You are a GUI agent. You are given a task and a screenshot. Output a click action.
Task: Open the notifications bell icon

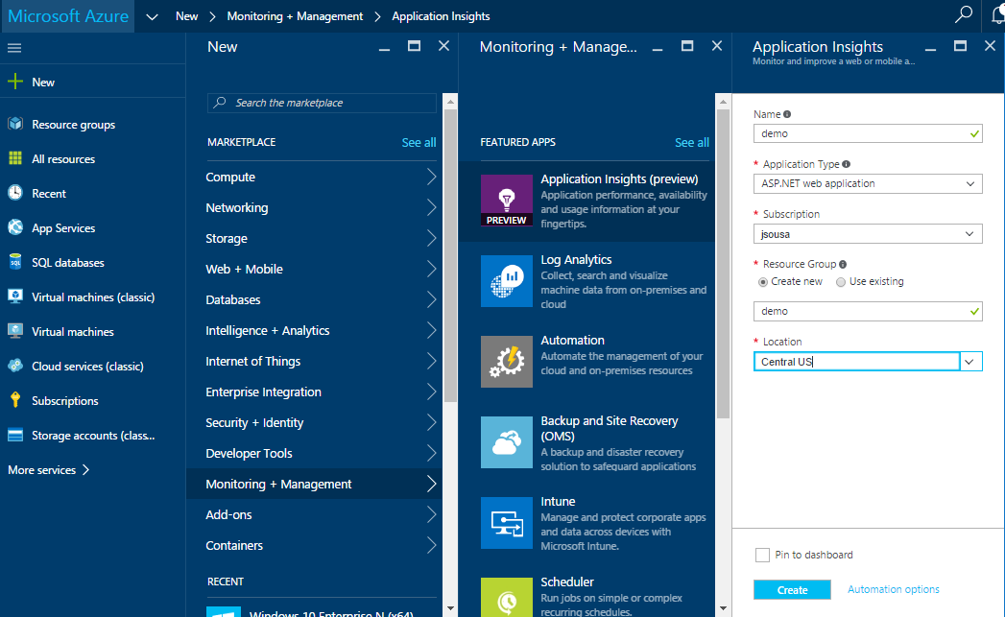pyautogui.click(x=998, y=15)
